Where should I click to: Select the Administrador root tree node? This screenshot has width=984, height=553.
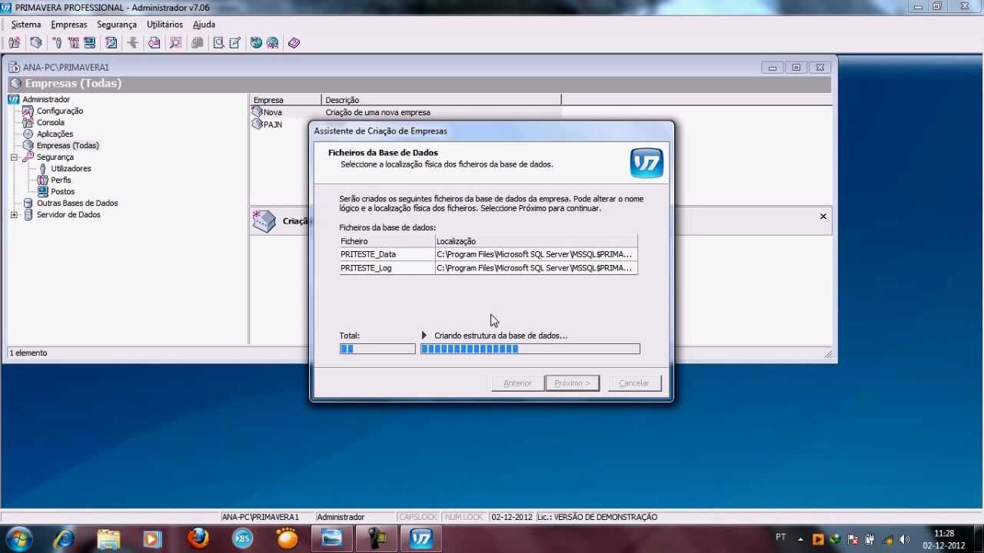(x=46, y=99)
